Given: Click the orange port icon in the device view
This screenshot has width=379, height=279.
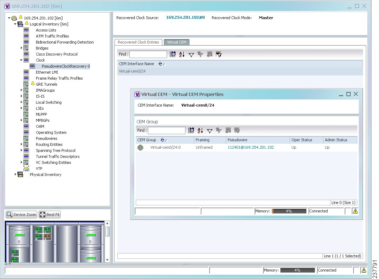Looking at the screenshot, I should point(48,237).
